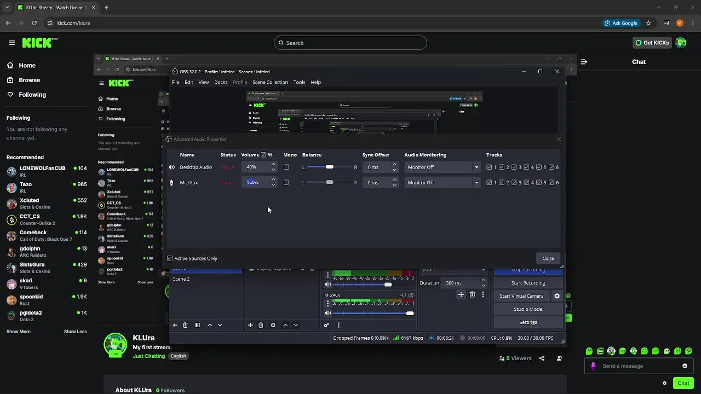Open the OBS Tools menu
701x394 pixels.
point(299,82)
